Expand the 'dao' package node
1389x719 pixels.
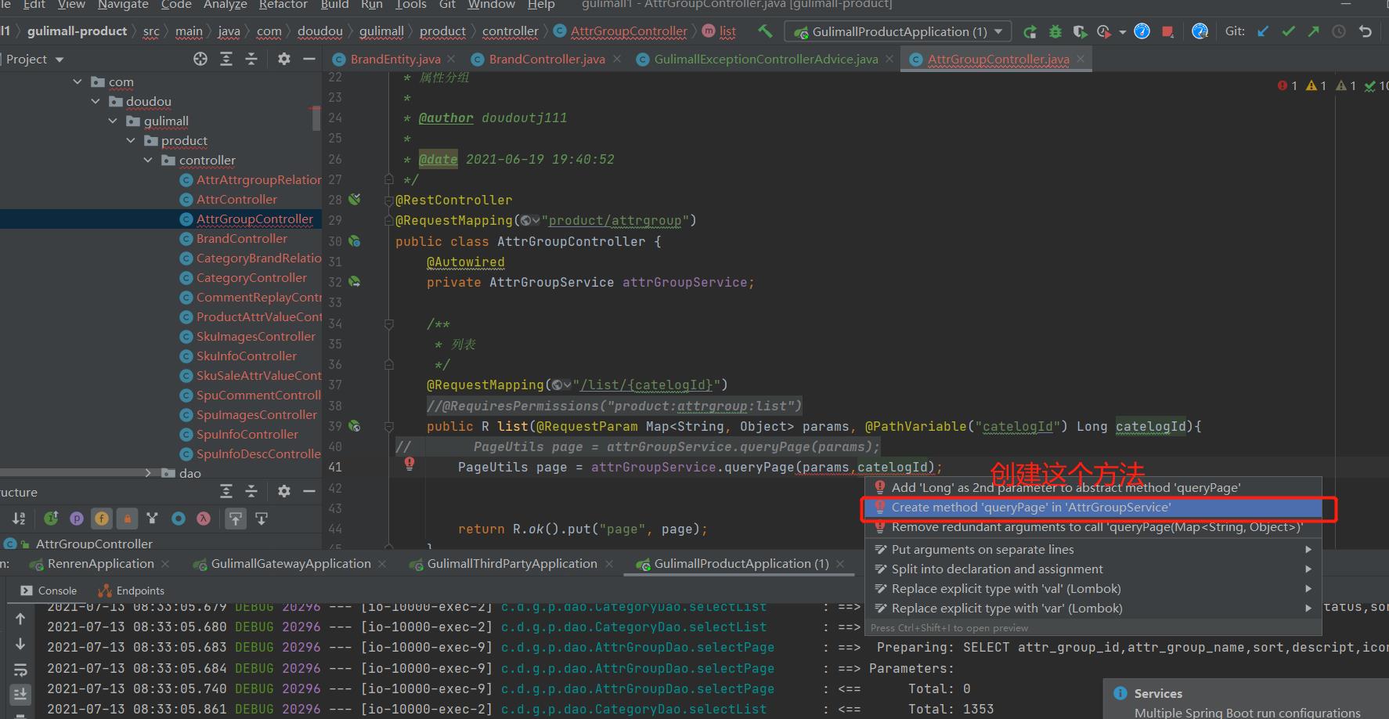pos(148,472)
